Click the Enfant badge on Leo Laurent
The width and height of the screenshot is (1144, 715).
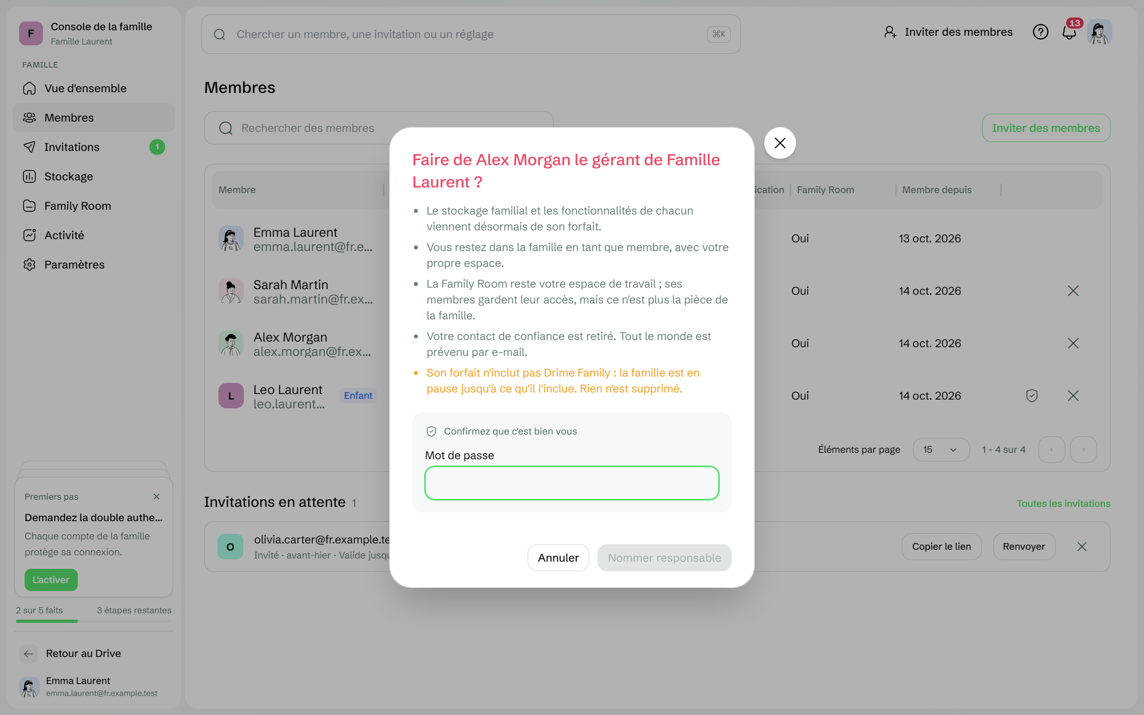358,396
